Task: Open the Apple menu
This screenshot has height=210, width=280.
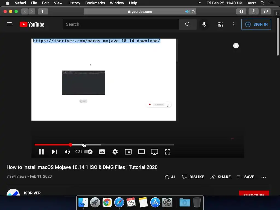Action: coord(7,3)
